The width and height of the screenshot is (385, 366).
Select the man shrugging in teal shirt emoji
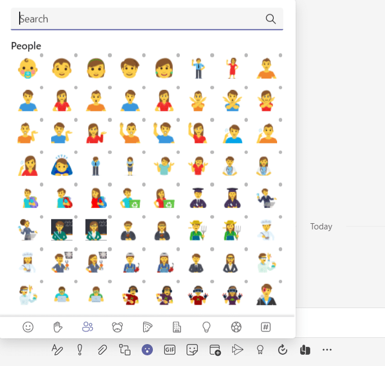[164, 165]
